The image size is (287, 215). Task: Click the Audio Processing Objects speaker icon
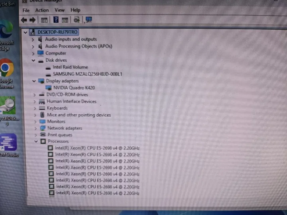point(40,47)
